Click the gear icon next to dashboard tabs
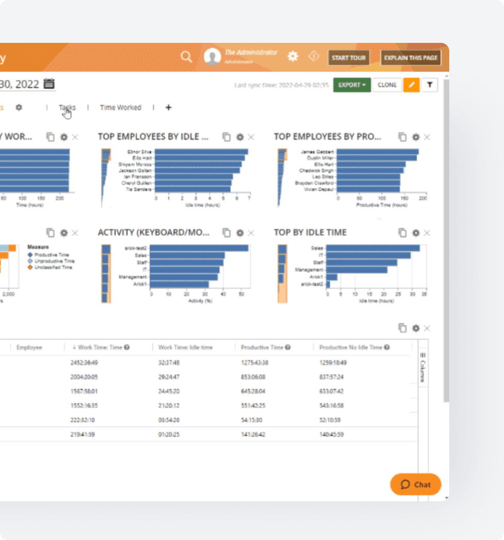Image resolution: width=504 pixels, height=540 pixels. 19,107
